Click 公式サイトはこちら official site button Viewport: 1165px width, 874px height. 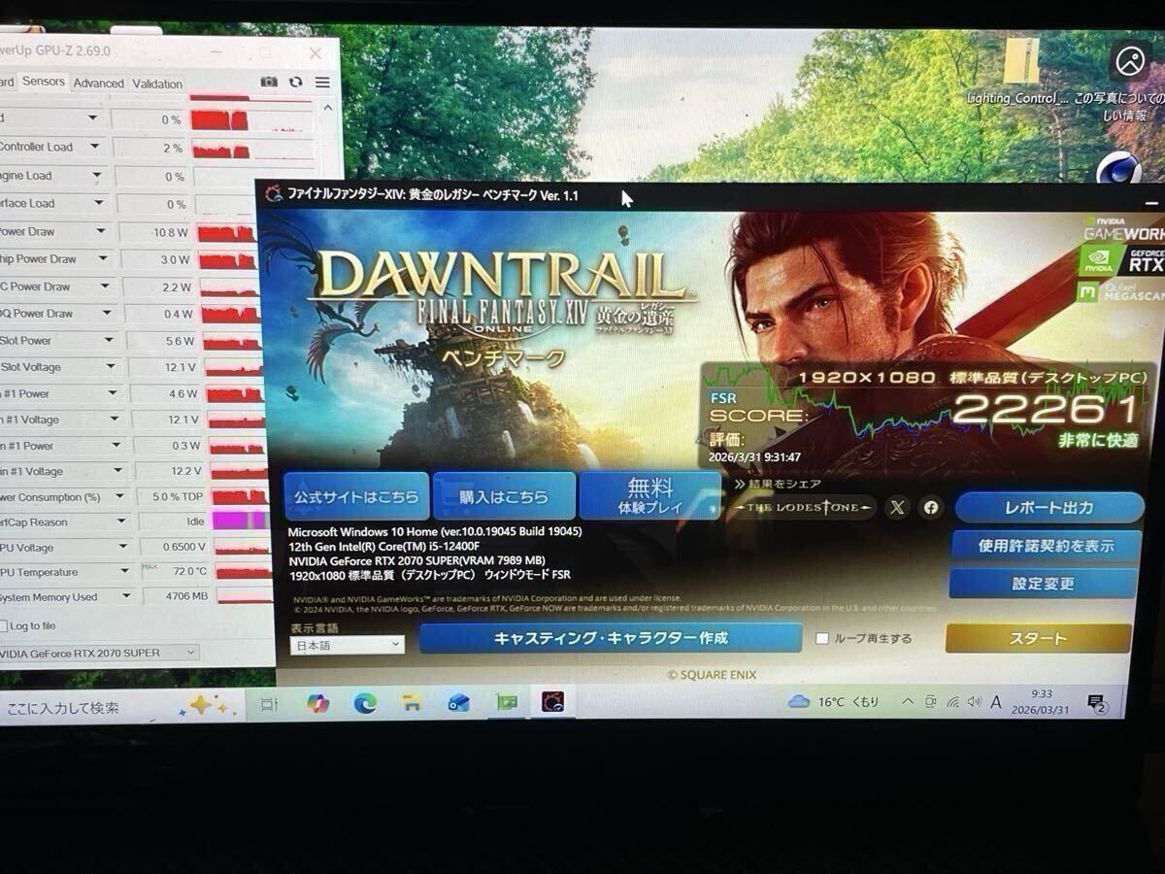tap(356, 496)
